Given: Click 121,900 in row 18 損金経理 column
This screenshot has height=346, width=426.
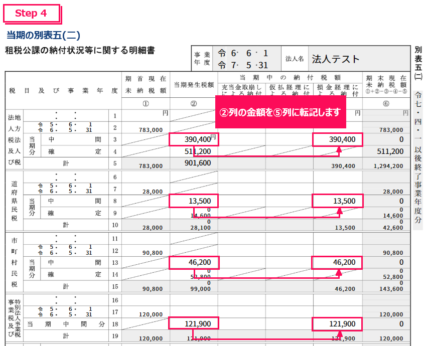Looking at the screenshot, I should pos(342,324).
